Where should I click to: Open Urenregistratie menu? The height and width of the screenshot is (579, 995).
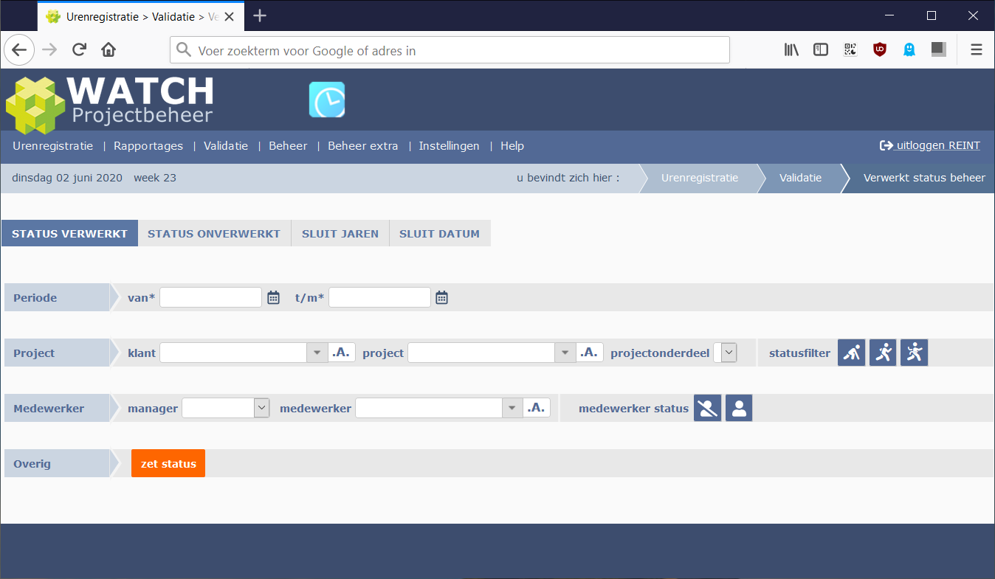tap(53, 146)
